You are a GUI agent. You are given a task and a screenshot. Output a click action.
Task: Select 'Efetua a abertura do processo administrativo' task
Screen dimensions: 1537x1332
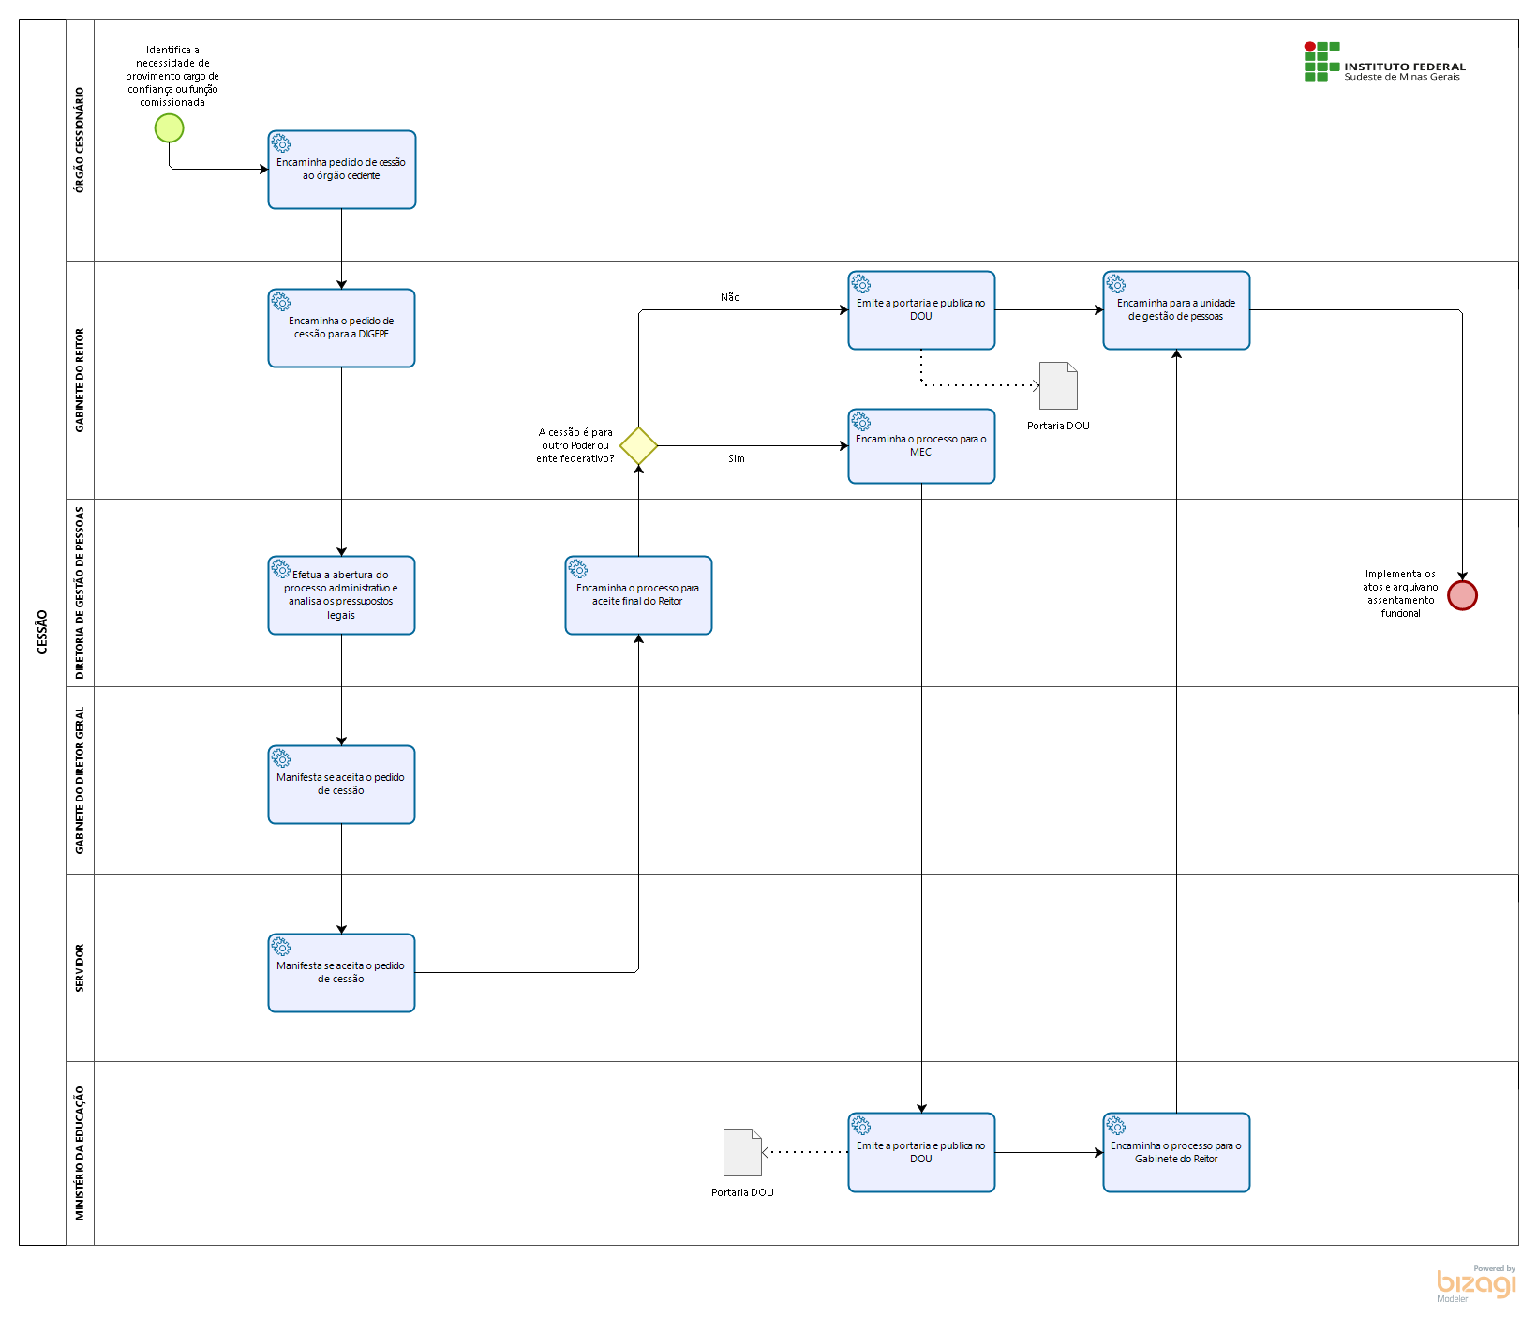341,595
